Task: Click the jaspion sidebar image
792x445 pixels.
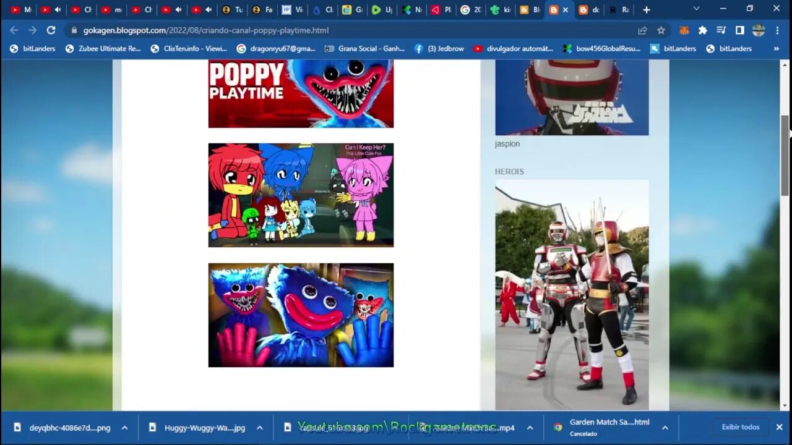Action: coord(572,97)
